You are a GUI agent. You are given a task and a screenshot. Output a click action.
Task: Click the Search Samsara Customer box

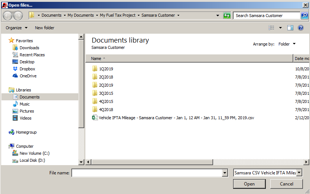click(267, 16)
